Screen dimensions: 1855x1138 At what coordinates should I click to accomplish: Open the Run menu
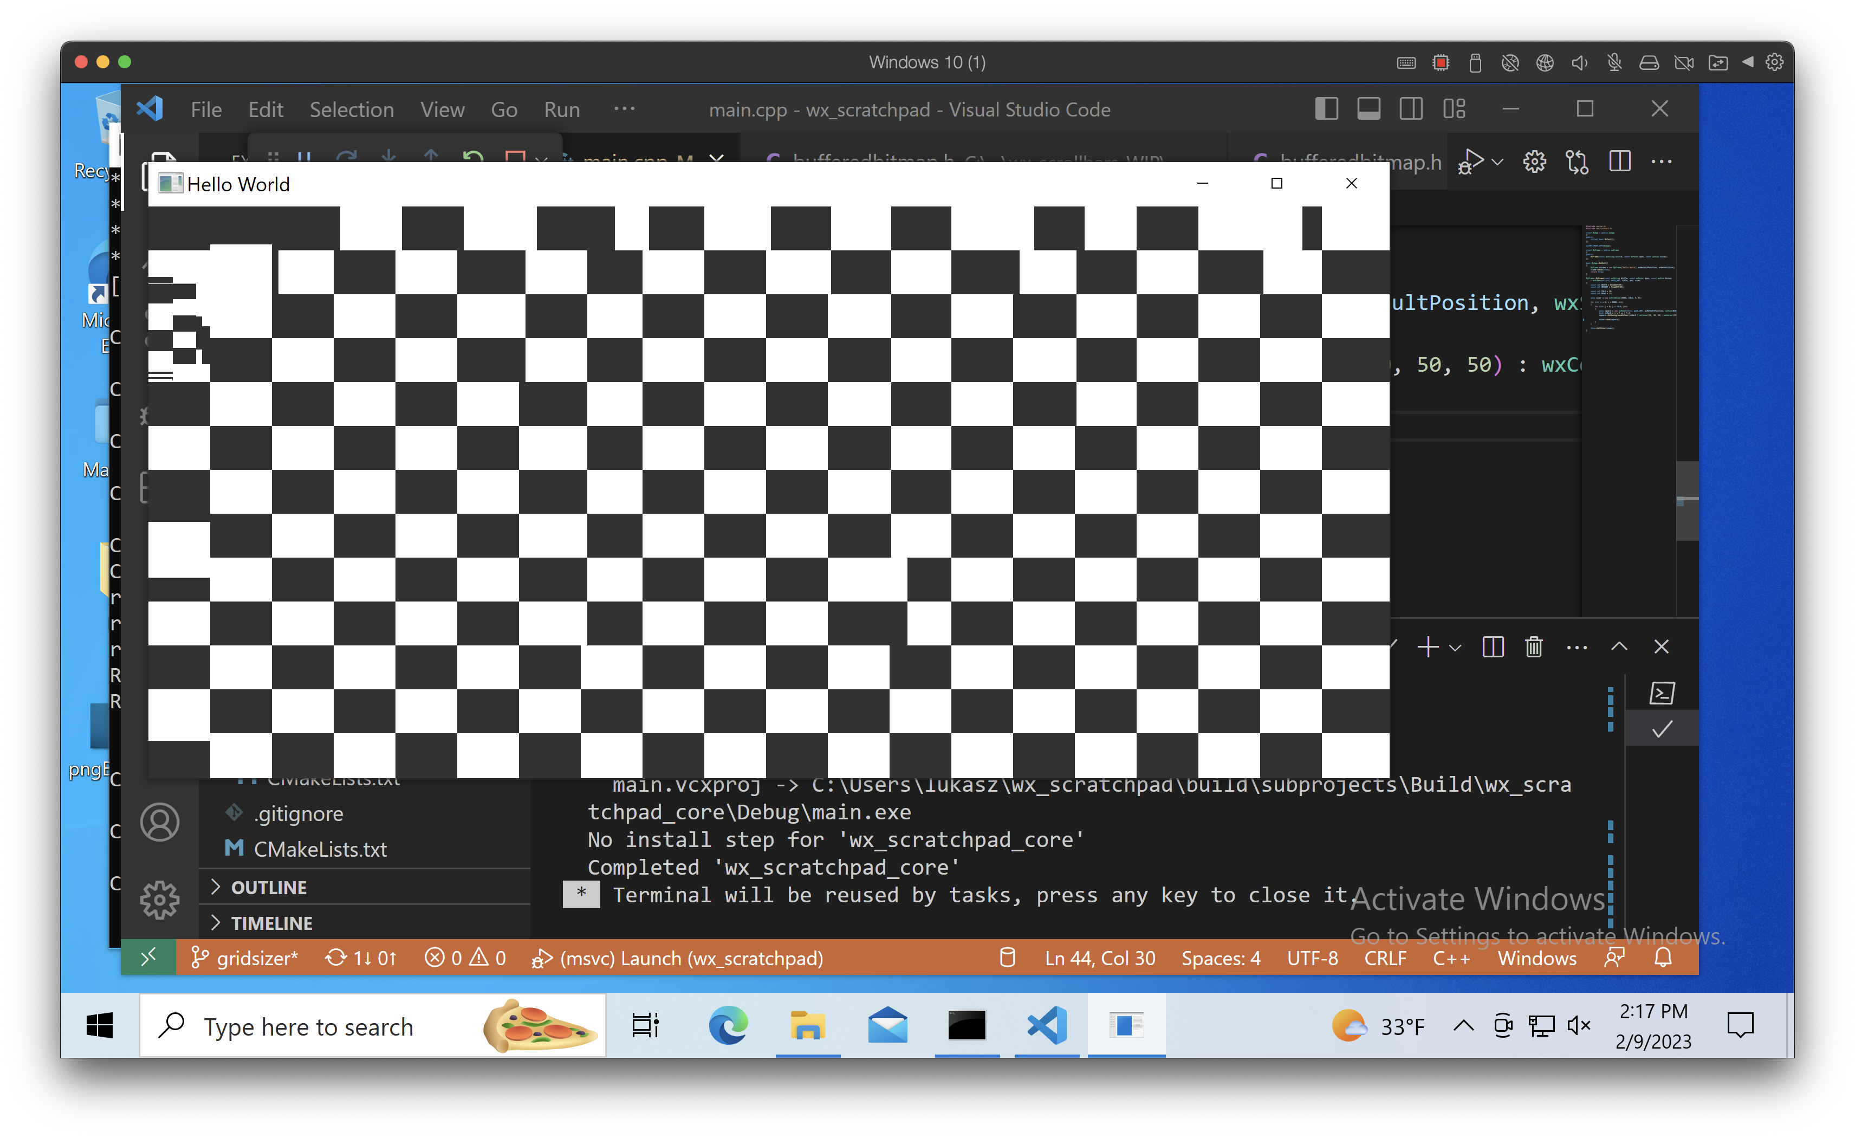[562, 109]
